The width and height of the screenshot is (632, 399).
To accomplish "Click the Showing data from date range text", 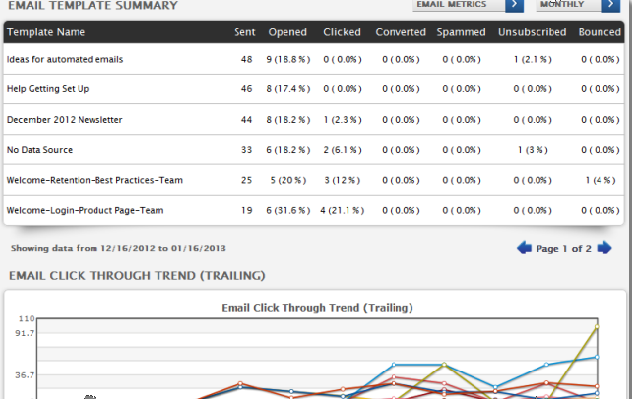I will (118, 248).
